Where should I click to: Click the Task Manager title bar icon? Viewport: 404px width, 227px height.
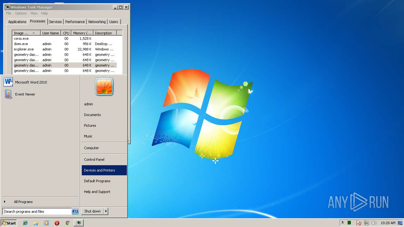click(8, 7)
